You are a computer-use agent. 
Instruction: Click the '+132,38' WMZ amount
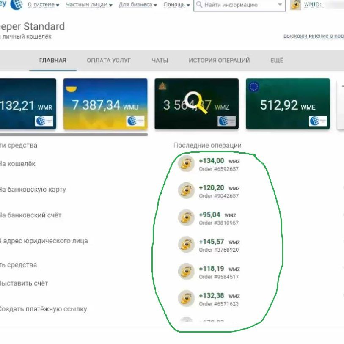(212, 296)
